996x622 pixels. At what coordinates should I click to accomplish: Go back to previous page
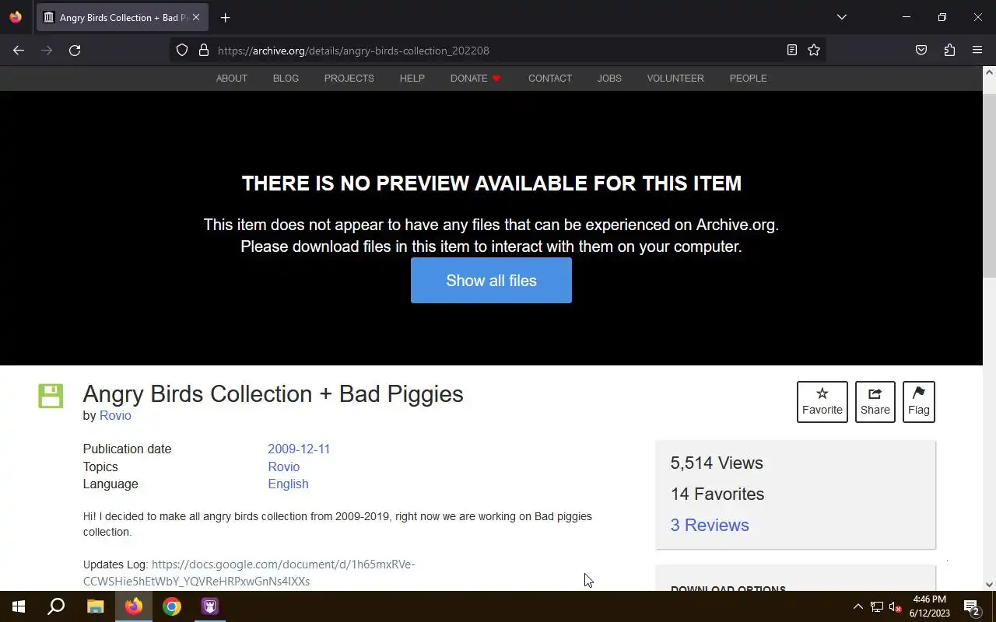(x=19, y=51)
